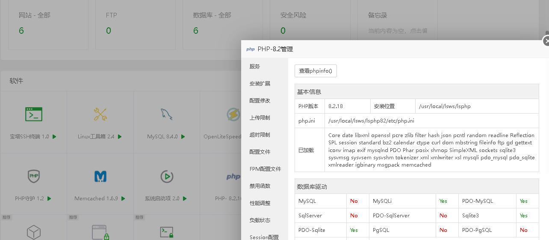Click the MySQL 8.4.0 label

[162, 137]
